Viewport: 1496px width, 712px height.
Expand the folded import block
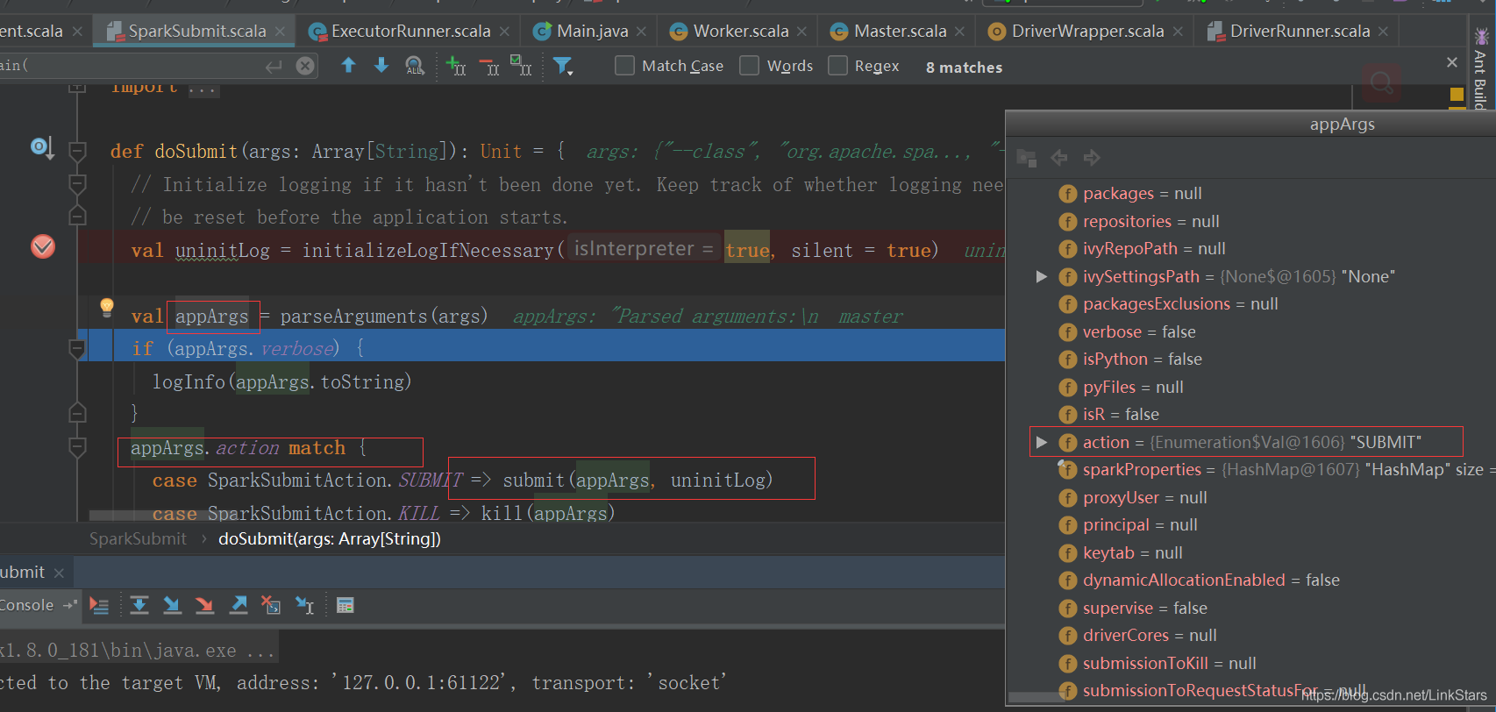pyautogui.click(x=77, y=88)
